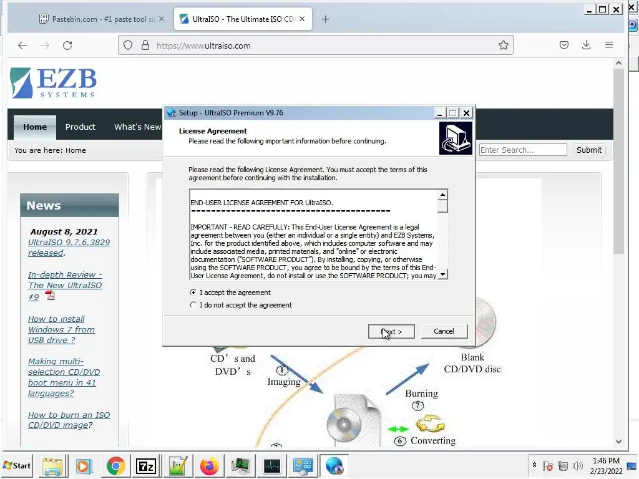Click the taskbar clock showing 1:46 PM
The width and height of the screenshot is (639, 479).
click(606, 465)
